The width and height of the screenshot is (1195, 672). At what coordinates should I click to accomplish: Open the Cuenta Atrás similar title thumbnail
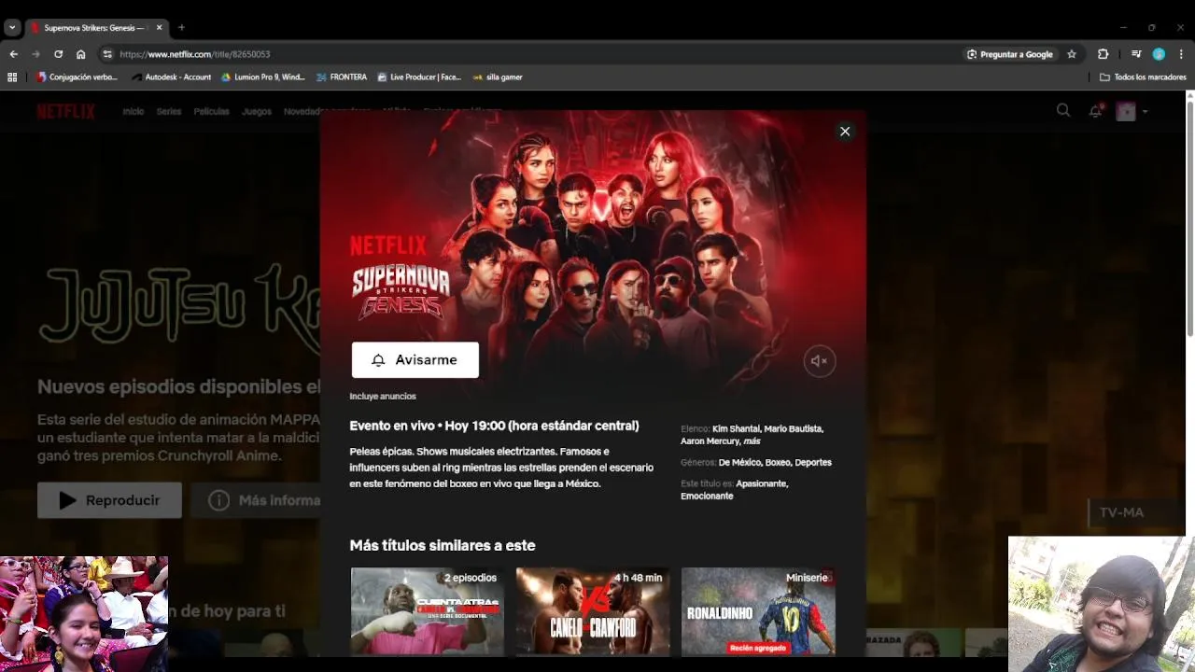pyautogui.click(x=428, y=611)
